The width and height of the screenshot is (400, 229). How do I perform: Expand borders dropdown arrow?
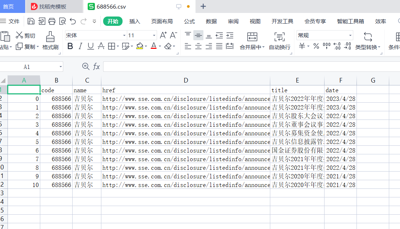point(118,46)
